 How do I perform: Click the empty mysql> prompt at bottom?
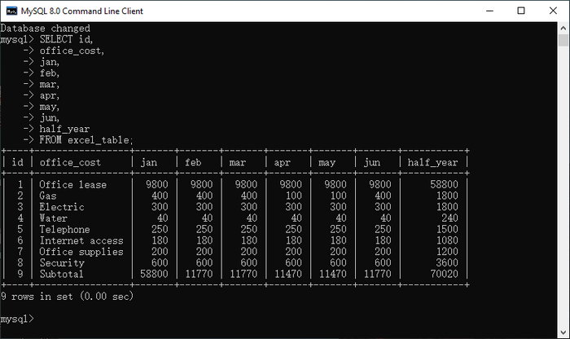click(x=17, y=319)
